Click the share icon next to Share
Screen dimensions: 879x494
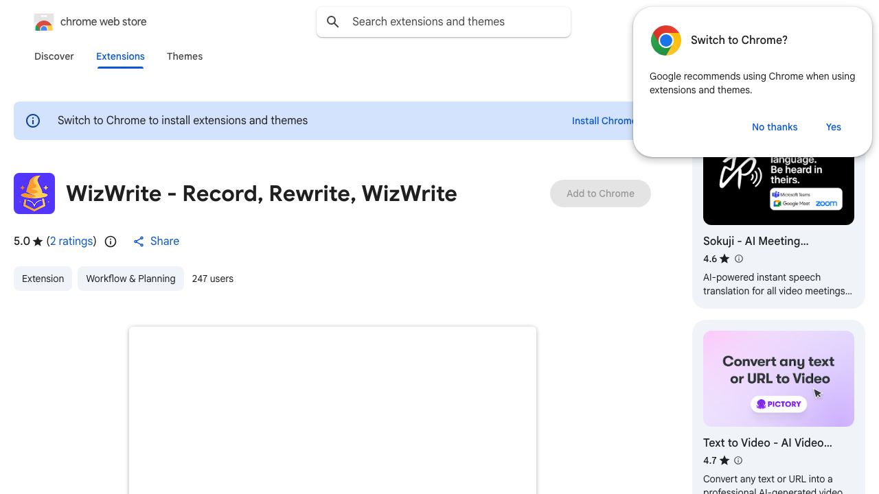[x=139, y=242]
